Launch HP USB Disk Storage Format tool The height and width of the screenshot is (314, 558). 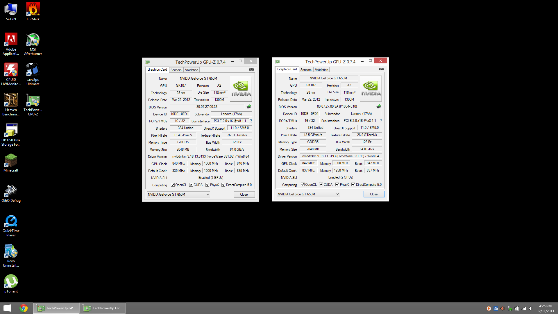pos(11,135)
